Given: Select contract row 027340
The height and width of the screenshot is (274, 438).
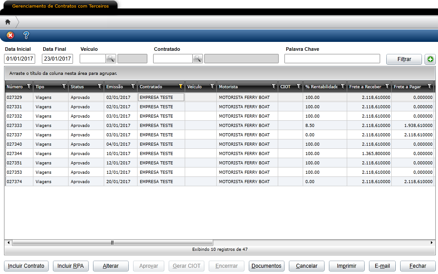Looking at the screenshot, I should pyautogui.click(x=219, y=144).
